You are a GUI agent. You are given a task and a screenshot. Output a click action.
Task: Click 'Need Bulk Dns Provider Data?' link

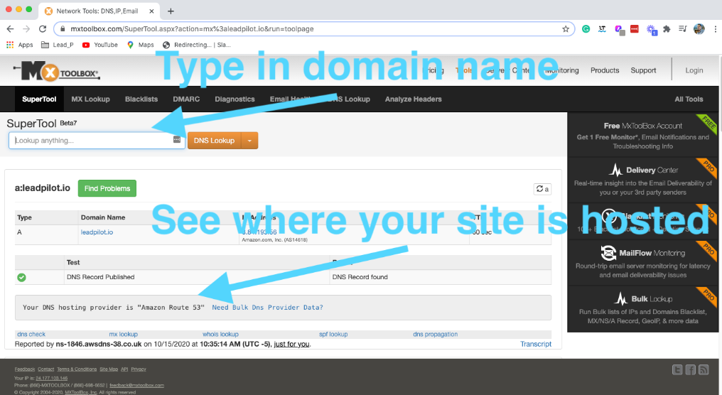click(x=267, y=307)
